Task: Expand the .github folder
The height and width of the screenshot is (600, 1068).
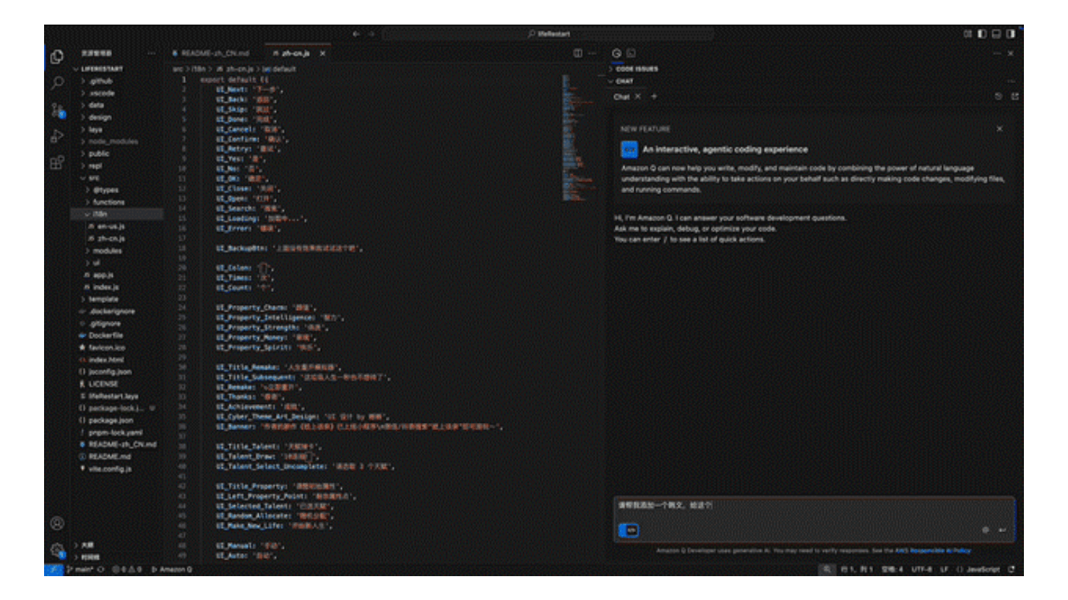Action: point(101,81)
